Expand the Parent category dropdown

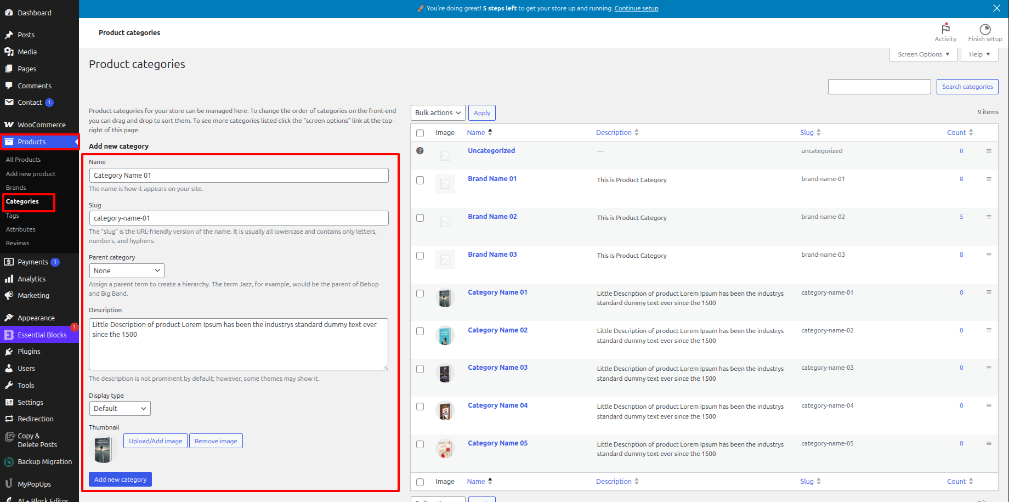click(x=127, y=271)
